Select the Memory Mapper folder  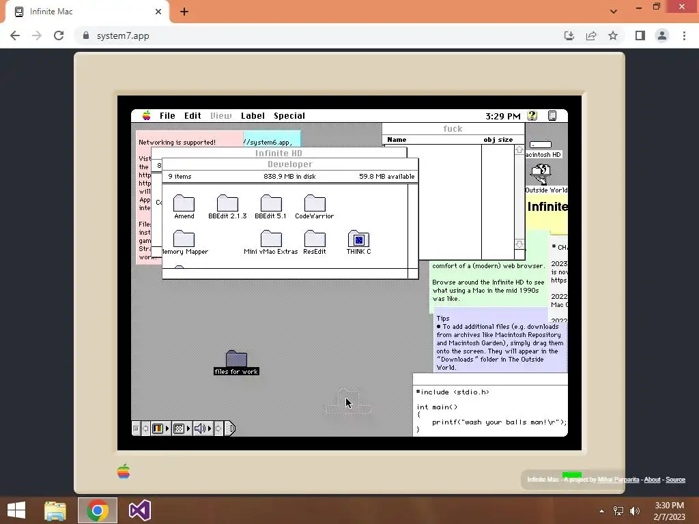(184, 243)
